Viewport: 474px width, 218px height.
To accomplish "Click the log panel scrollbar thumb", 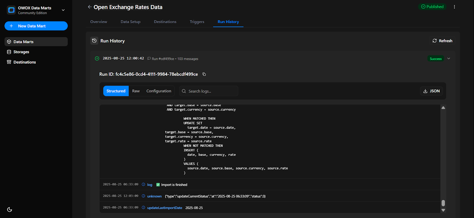I will pos(443,203).
